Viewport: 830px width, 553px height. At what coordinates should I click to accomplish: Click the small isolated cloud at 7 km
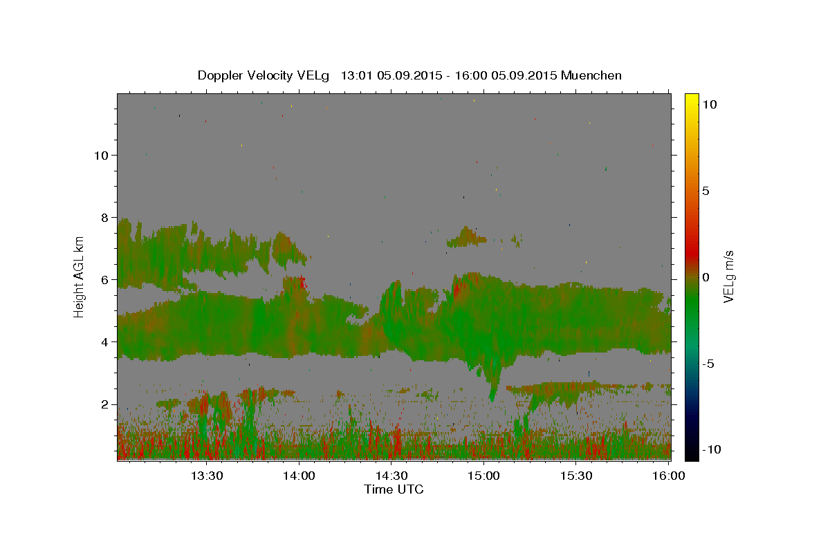pos(468,237)
